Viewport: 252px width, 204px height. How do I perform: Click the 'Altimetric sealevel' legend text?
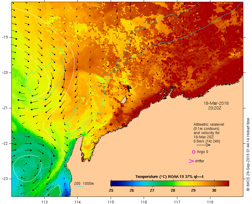pyautogui.click(x=208, y=124)
